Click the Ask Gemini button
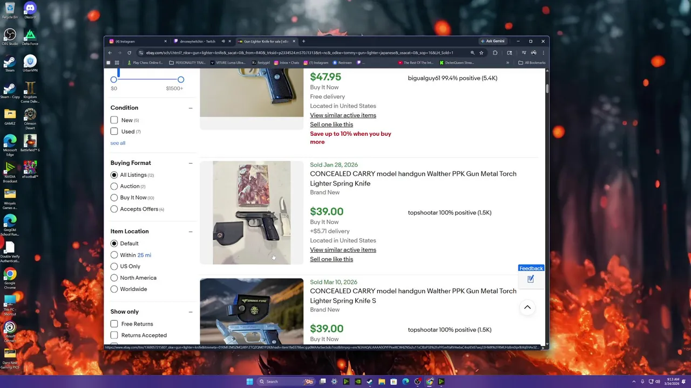691x388 pixels. click(x=492, y=41)
